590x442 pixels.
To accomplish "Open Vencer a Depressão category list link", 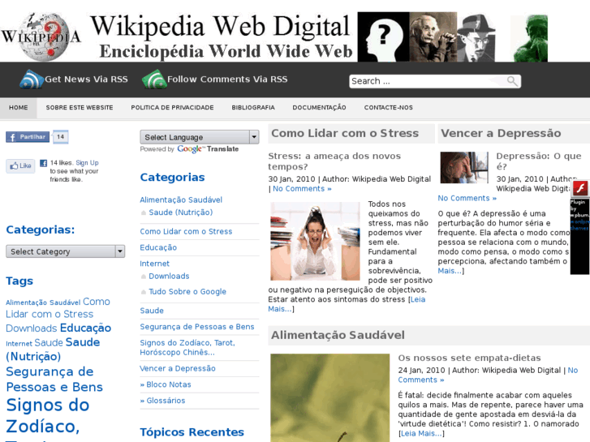I will point(178,368).
